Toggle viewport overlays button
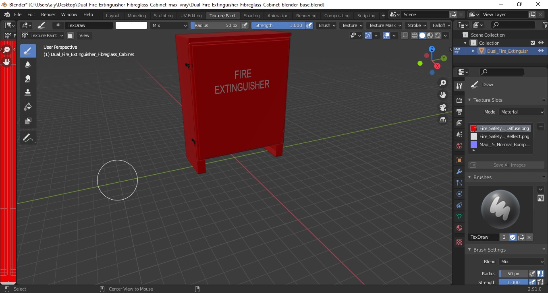The height and width of the screenshot is (293, 548). [x=386, y=35]
